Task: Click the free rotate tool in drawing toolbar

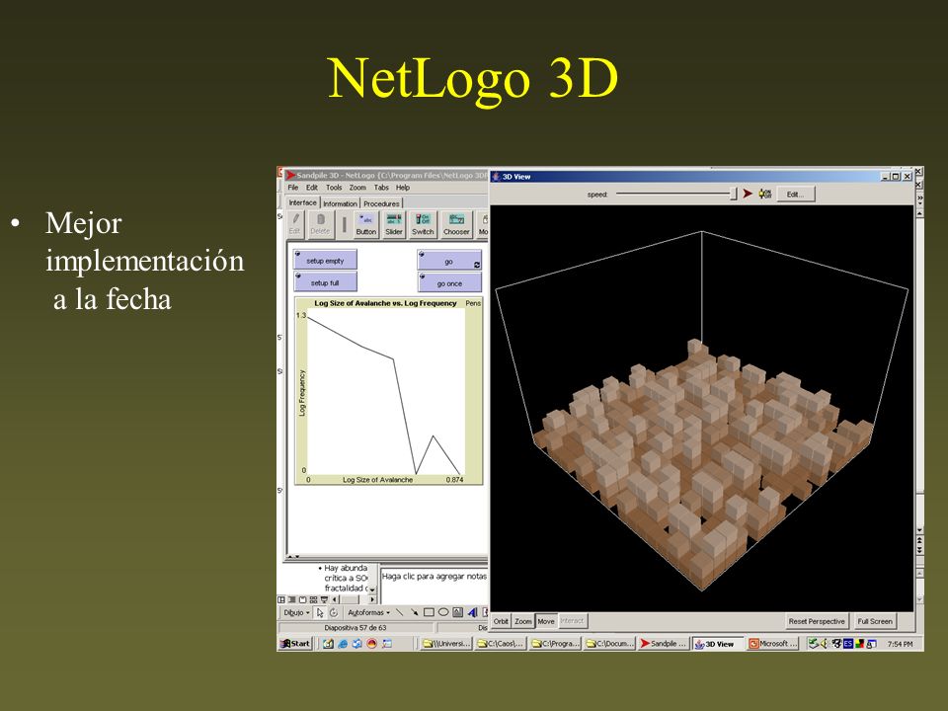Action: point(333,612)
